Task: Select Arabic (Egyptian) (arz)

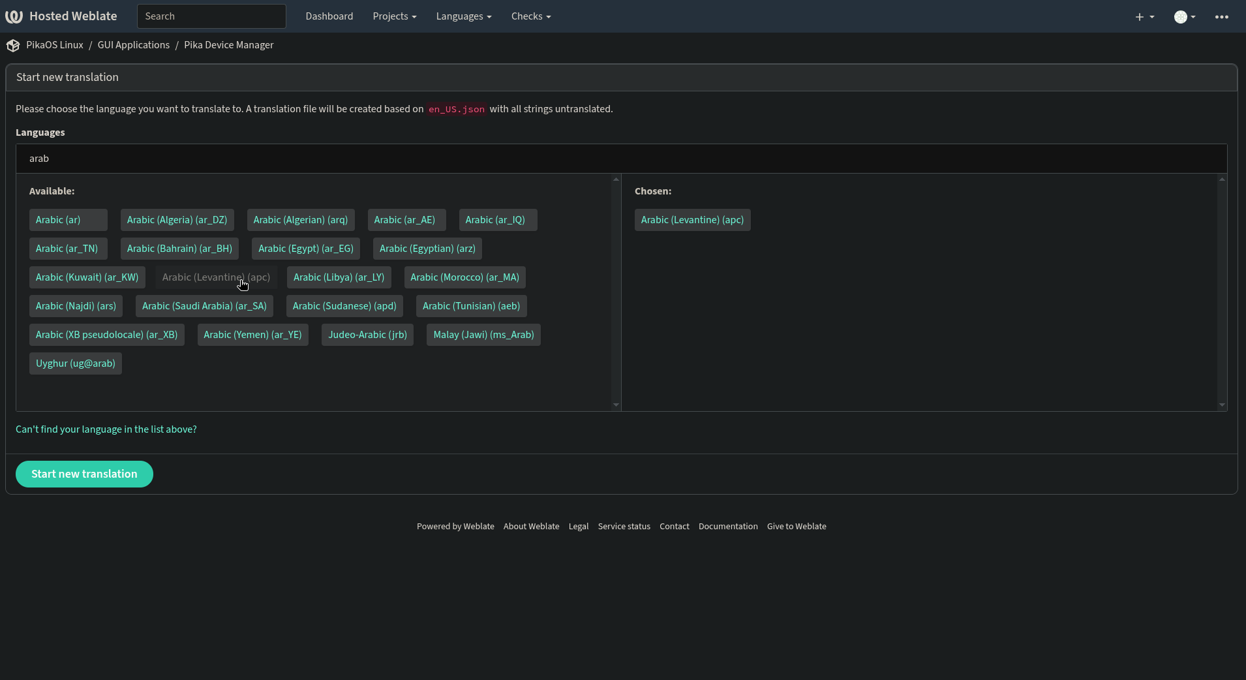Action: [x=428, y=249]
